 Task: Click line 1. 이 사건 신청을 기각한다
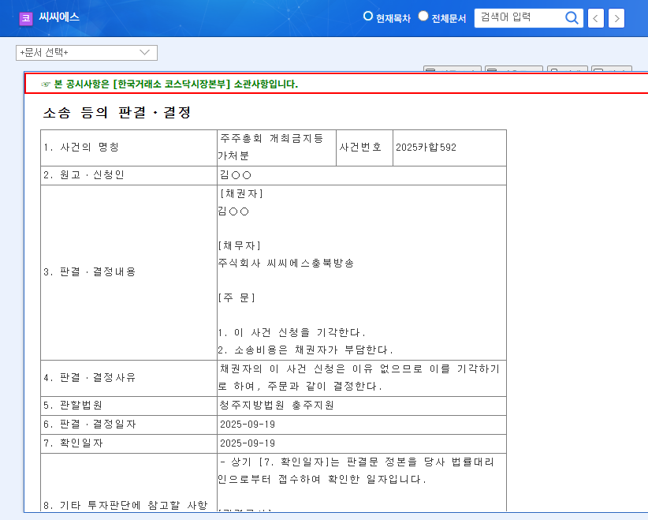292,333
